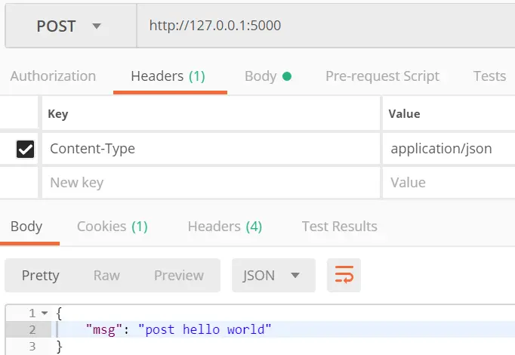This screenshot has height=355, width=515.
Task: Uncheck the Content-Type header checkbox
Action: point(25,149)
